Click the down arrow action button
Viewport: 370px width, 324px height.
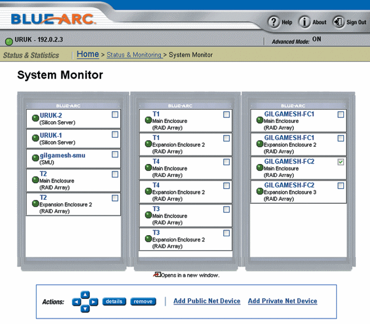(85, 309)
